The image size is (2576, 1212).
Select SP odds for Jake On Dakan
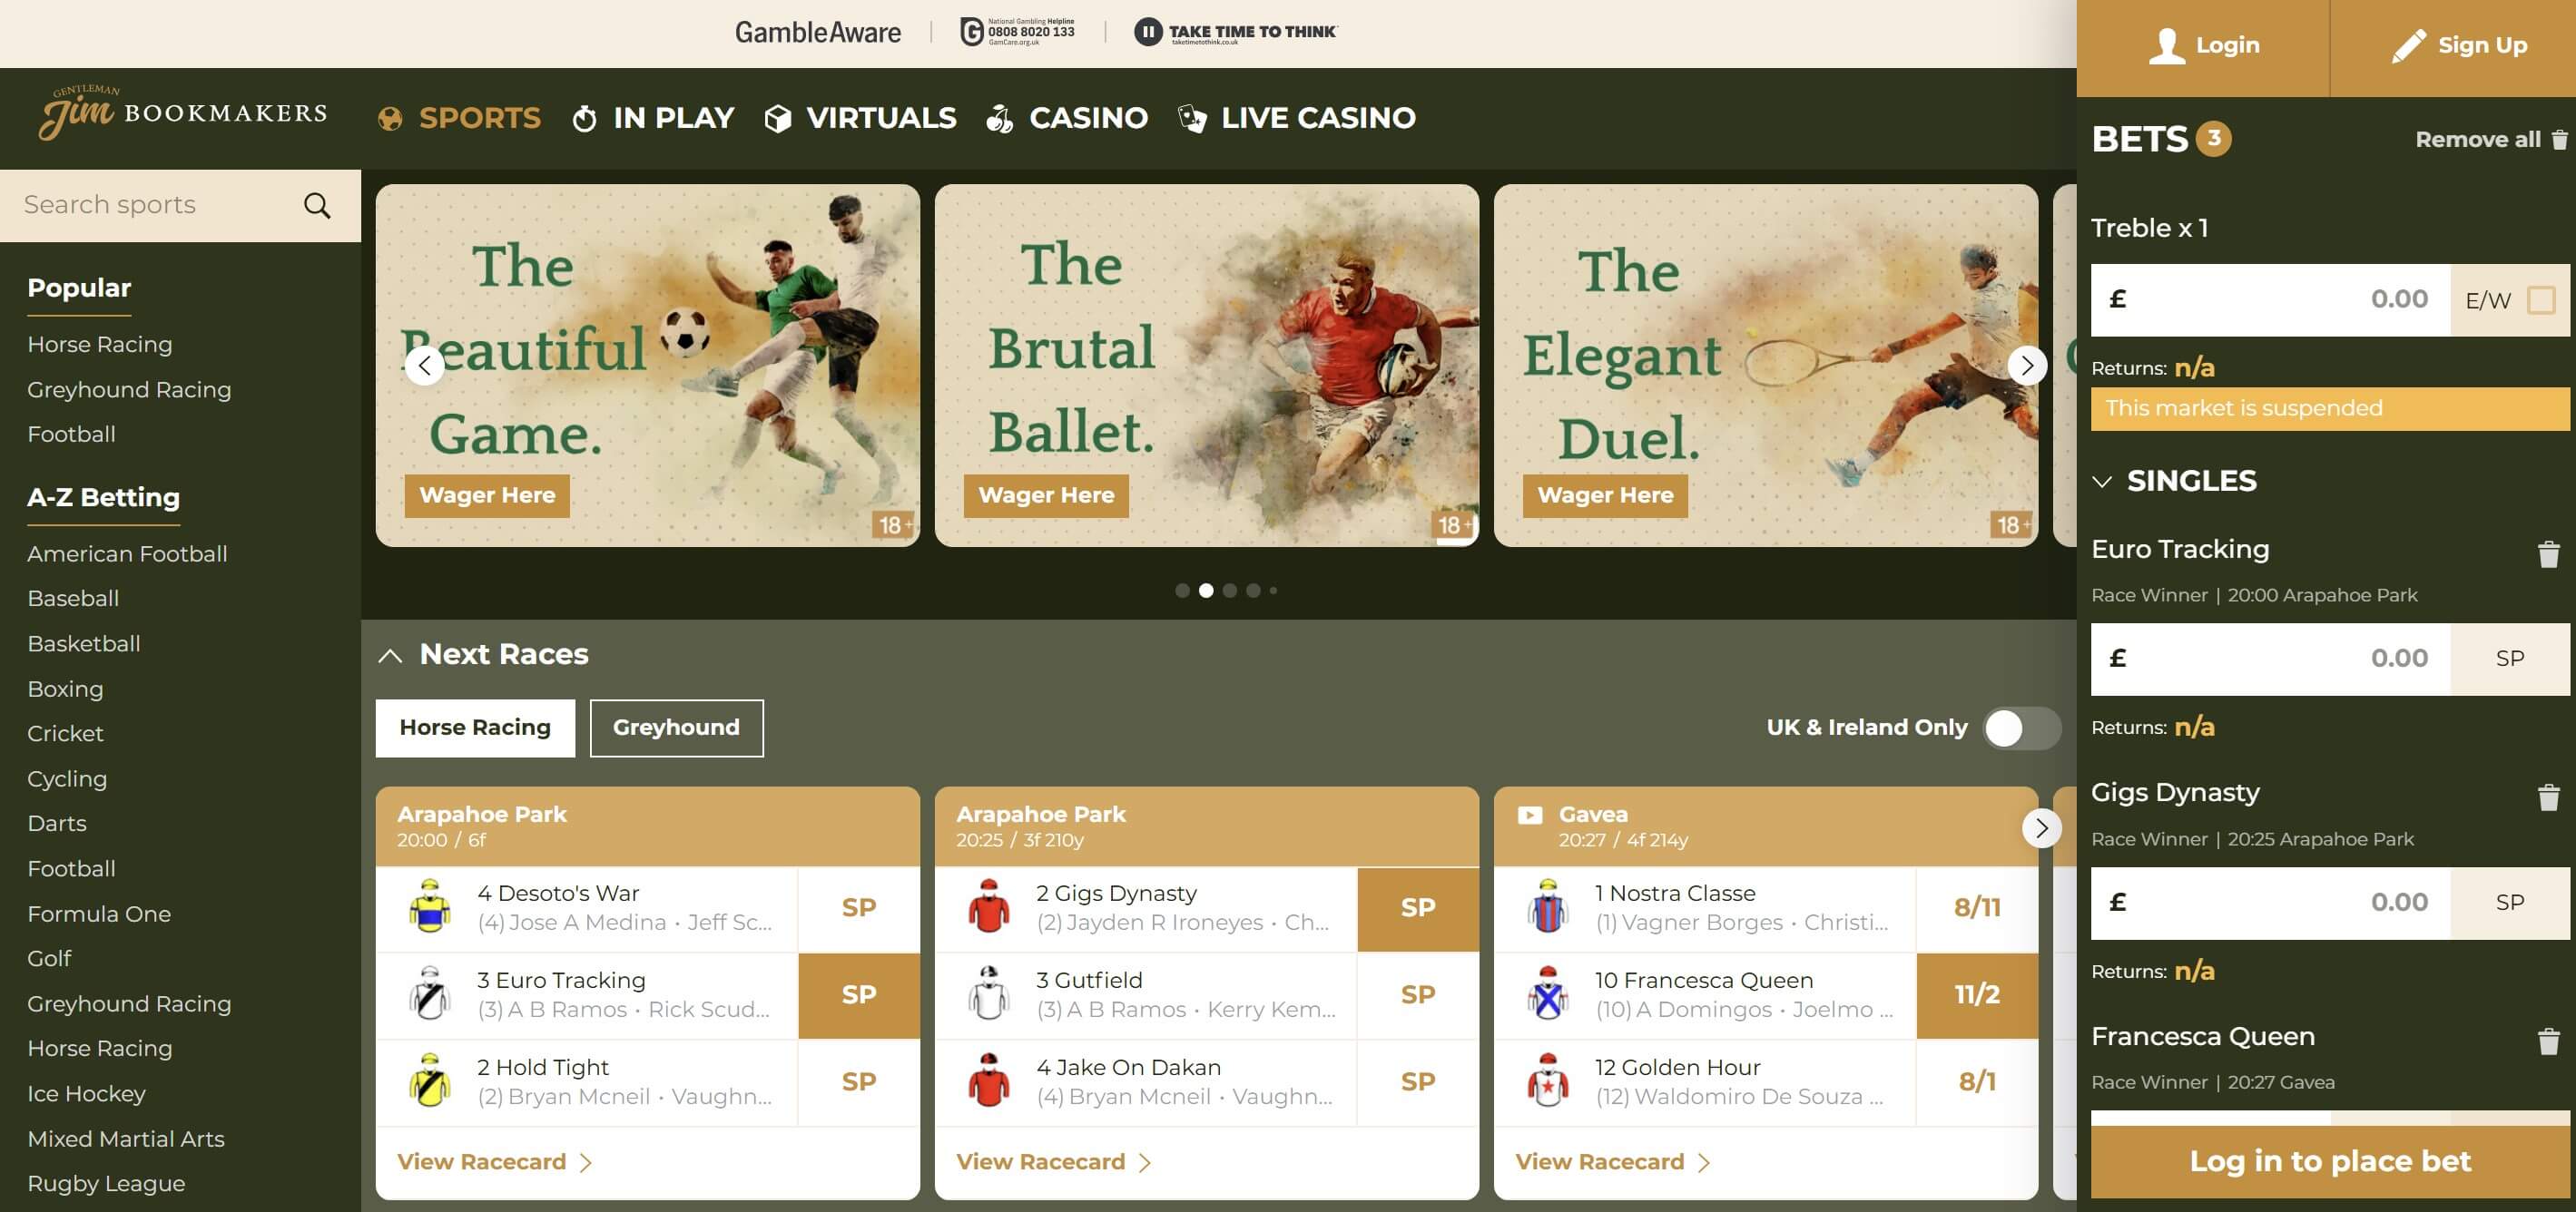pos(1418,1082)
